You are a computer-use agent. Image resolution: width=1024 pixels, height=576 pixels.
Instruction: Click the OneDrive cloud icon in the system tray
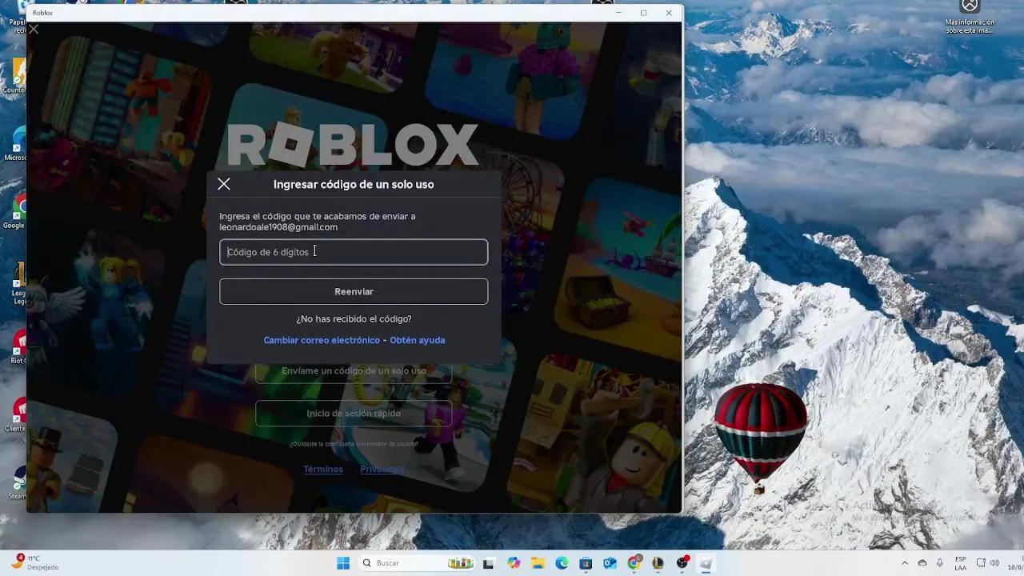pos(922,563)
